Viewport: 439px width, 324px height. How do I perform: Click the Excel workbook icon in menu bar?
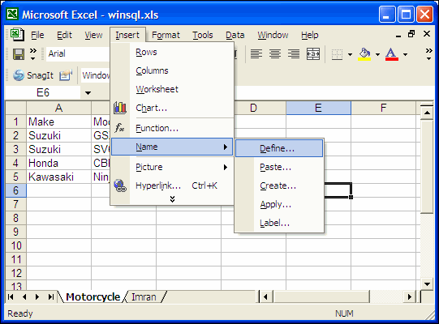click(17, 35)
